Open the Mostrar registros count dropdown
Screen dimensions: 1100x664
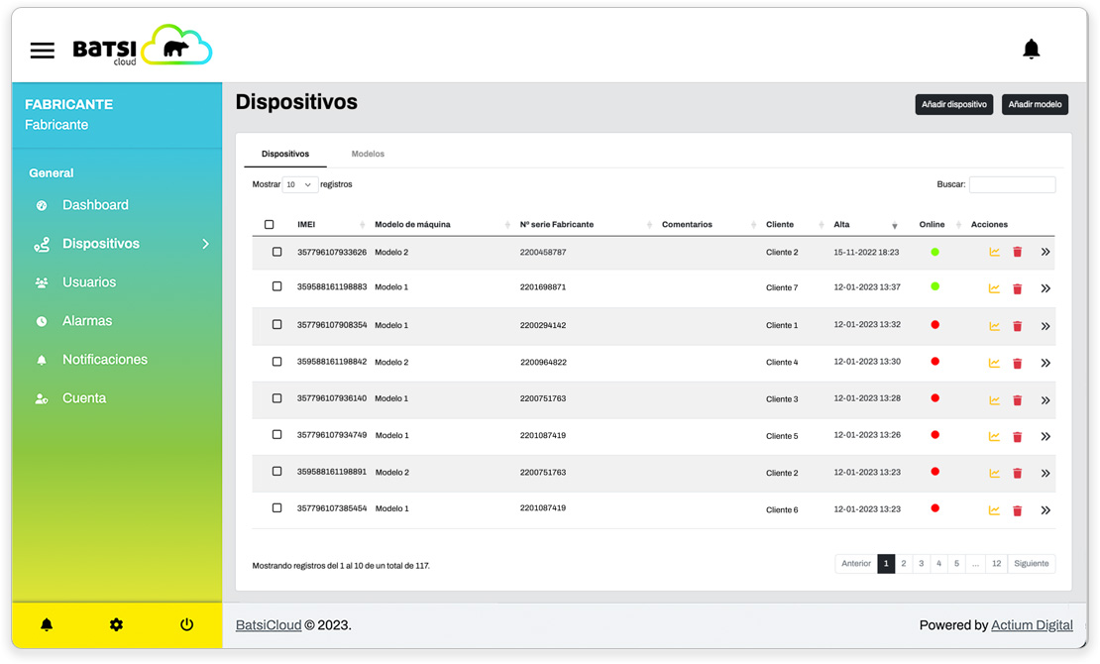pos(299,185)
